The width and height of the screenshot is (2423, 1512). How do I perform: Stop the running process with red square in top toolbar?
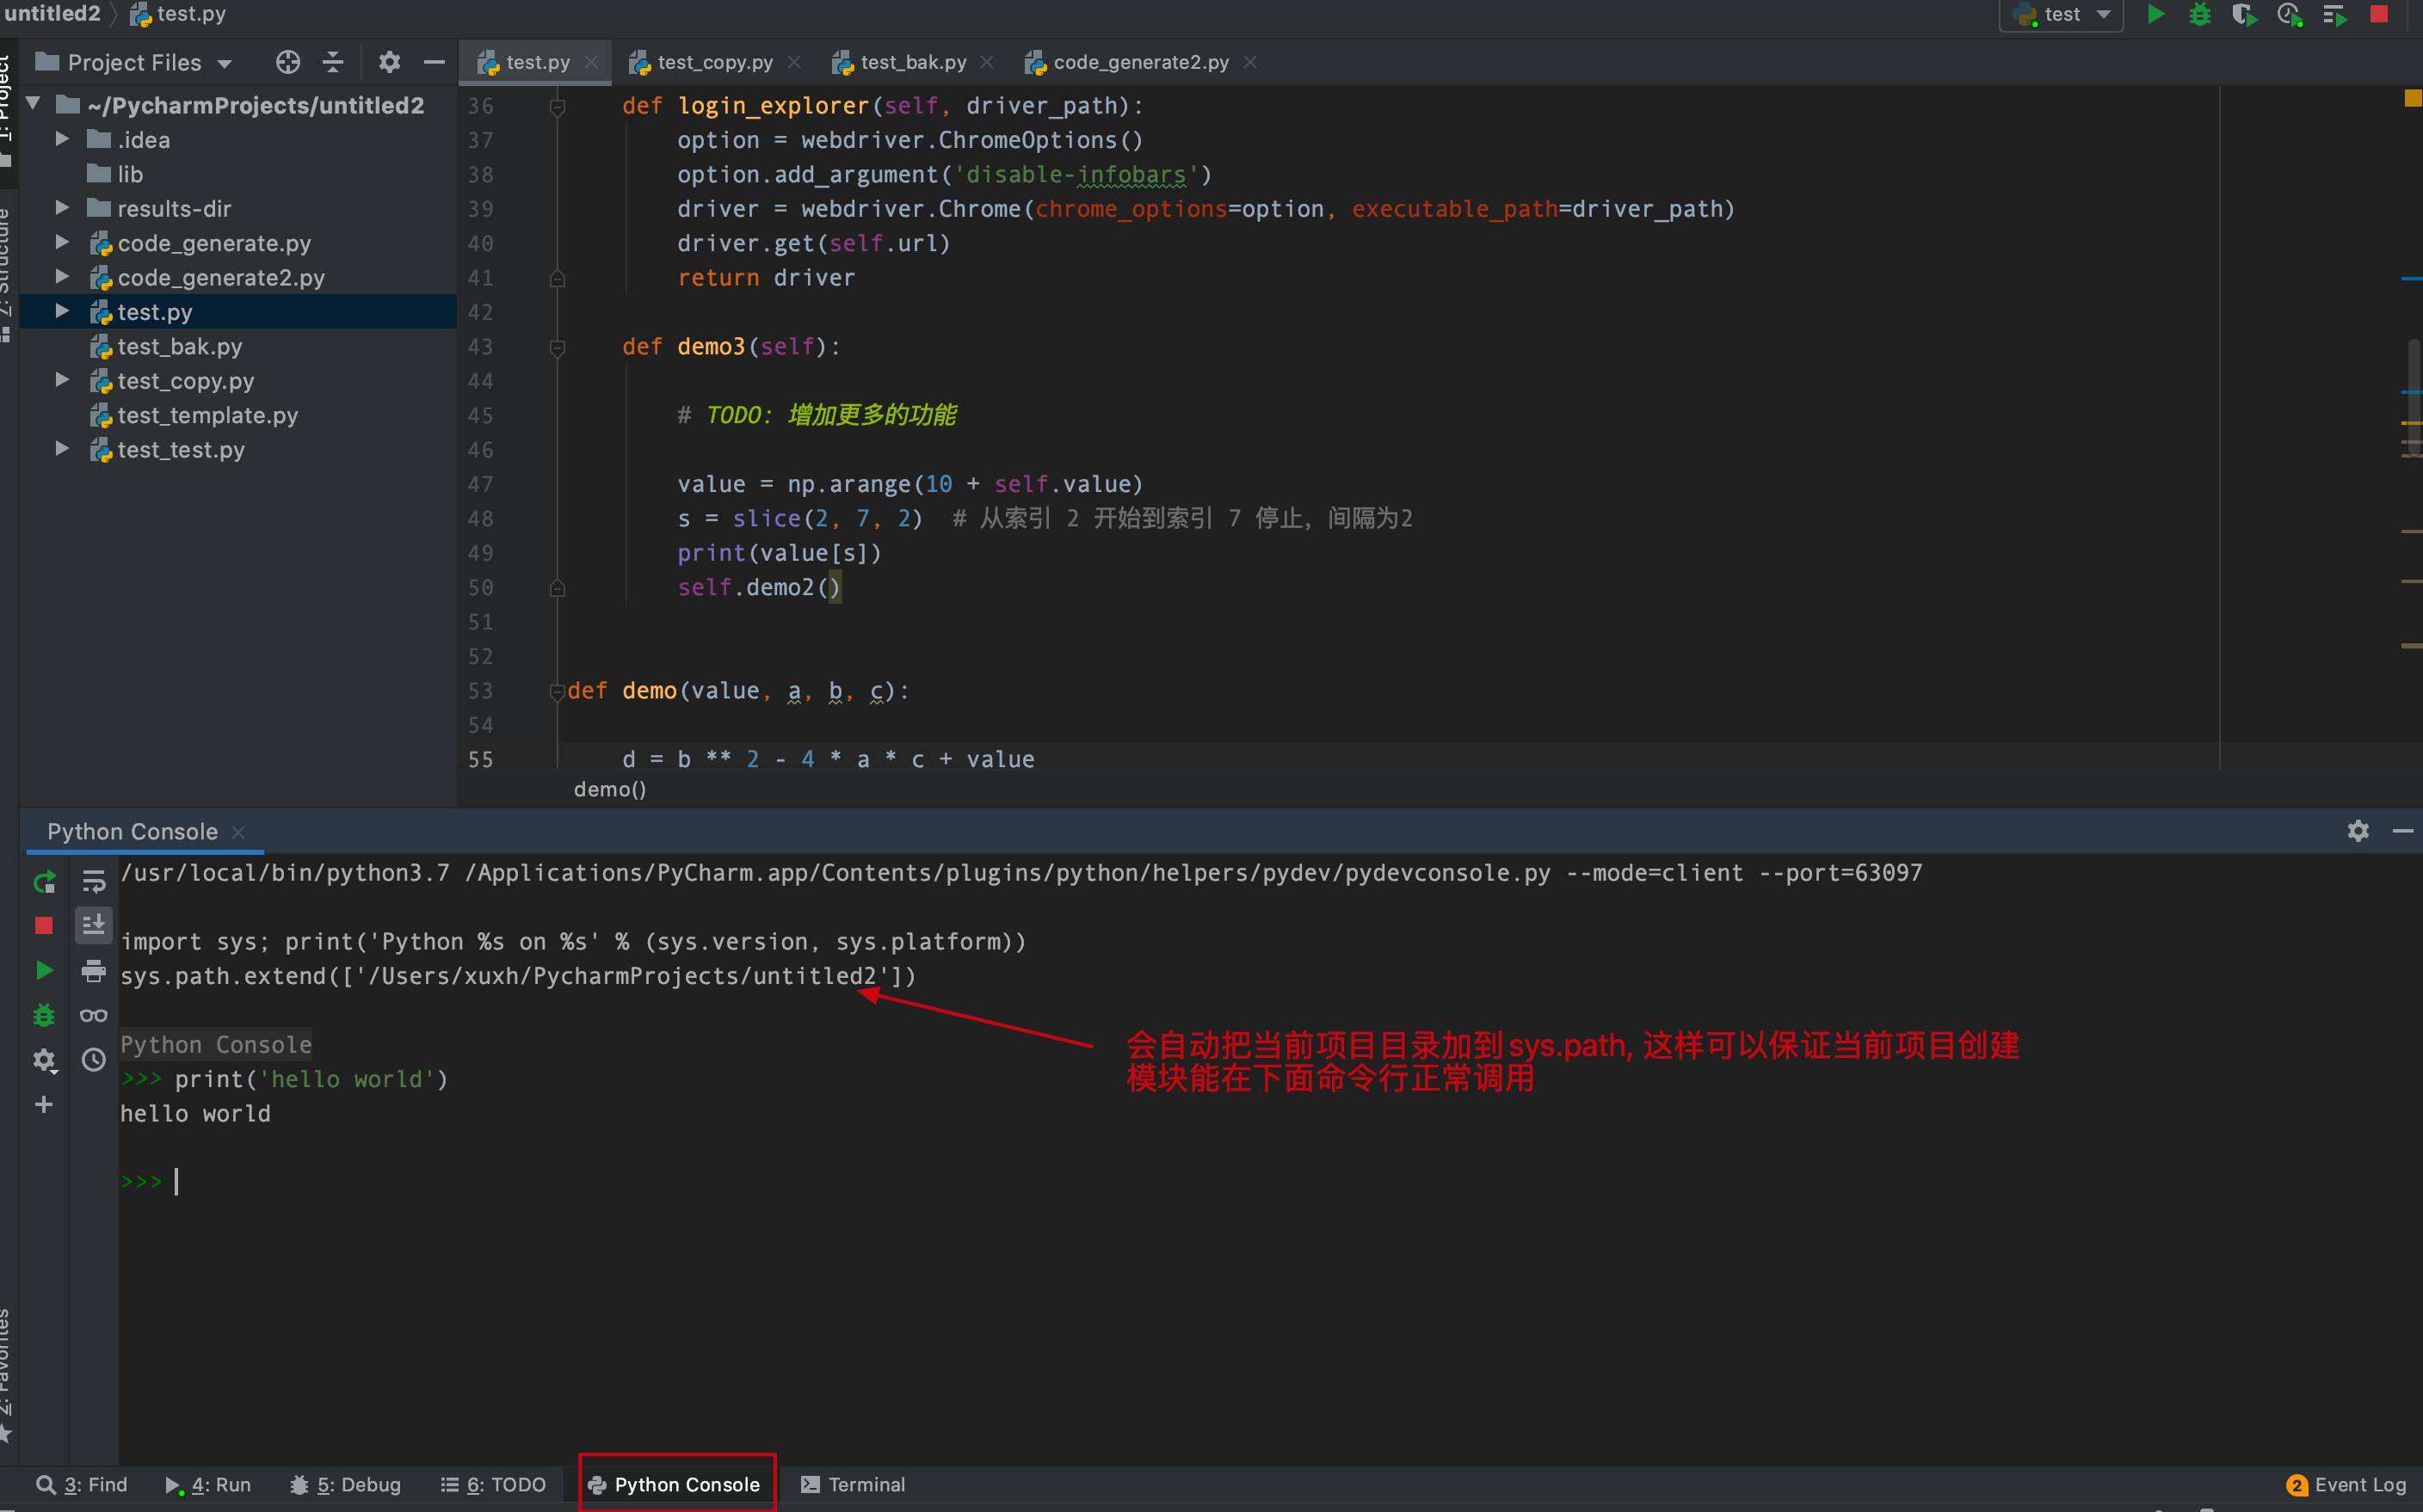click(2379, 14)
